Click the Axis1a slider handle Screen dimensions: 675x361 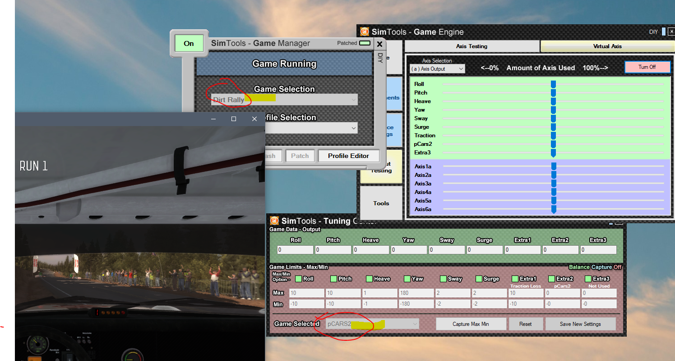tap(554, 167)
